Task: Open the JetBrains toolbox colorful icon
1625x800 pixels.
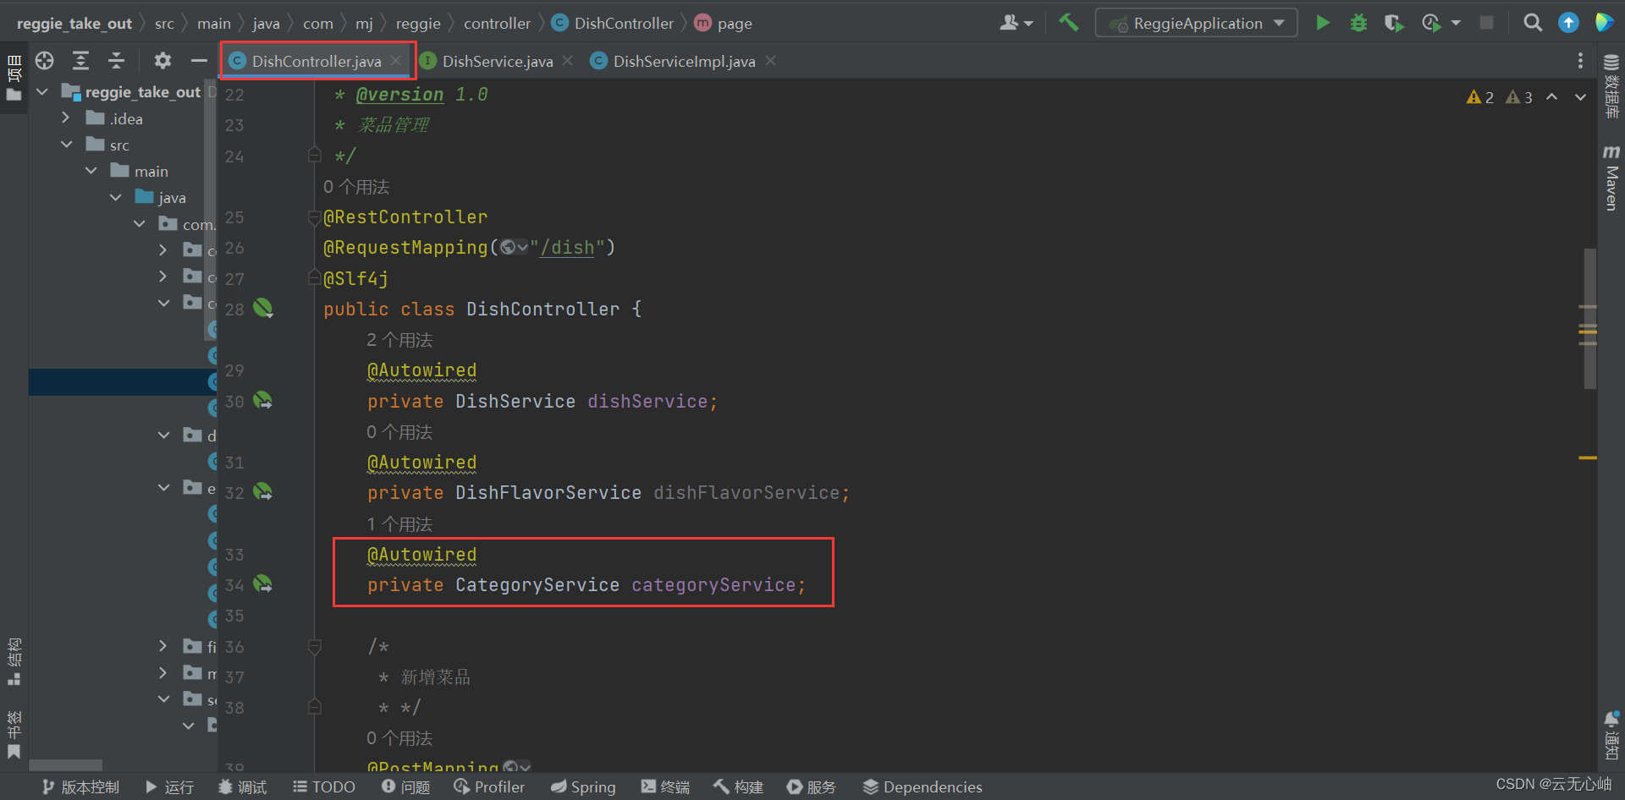Action: tap(1604, 23)
